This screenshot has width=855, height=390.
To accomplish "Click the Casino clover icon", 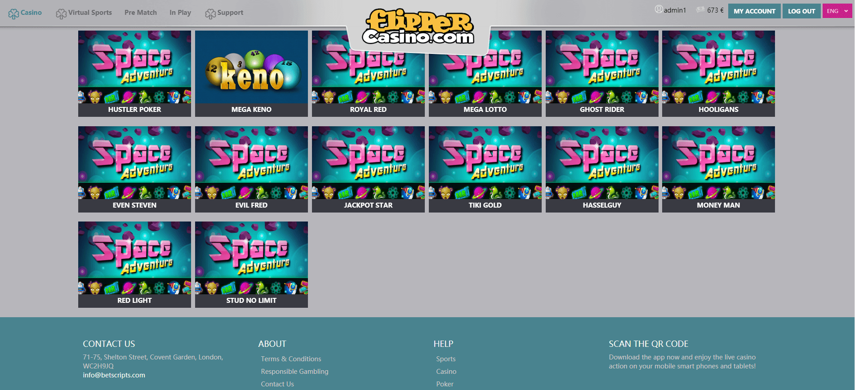I will (13, 14).
